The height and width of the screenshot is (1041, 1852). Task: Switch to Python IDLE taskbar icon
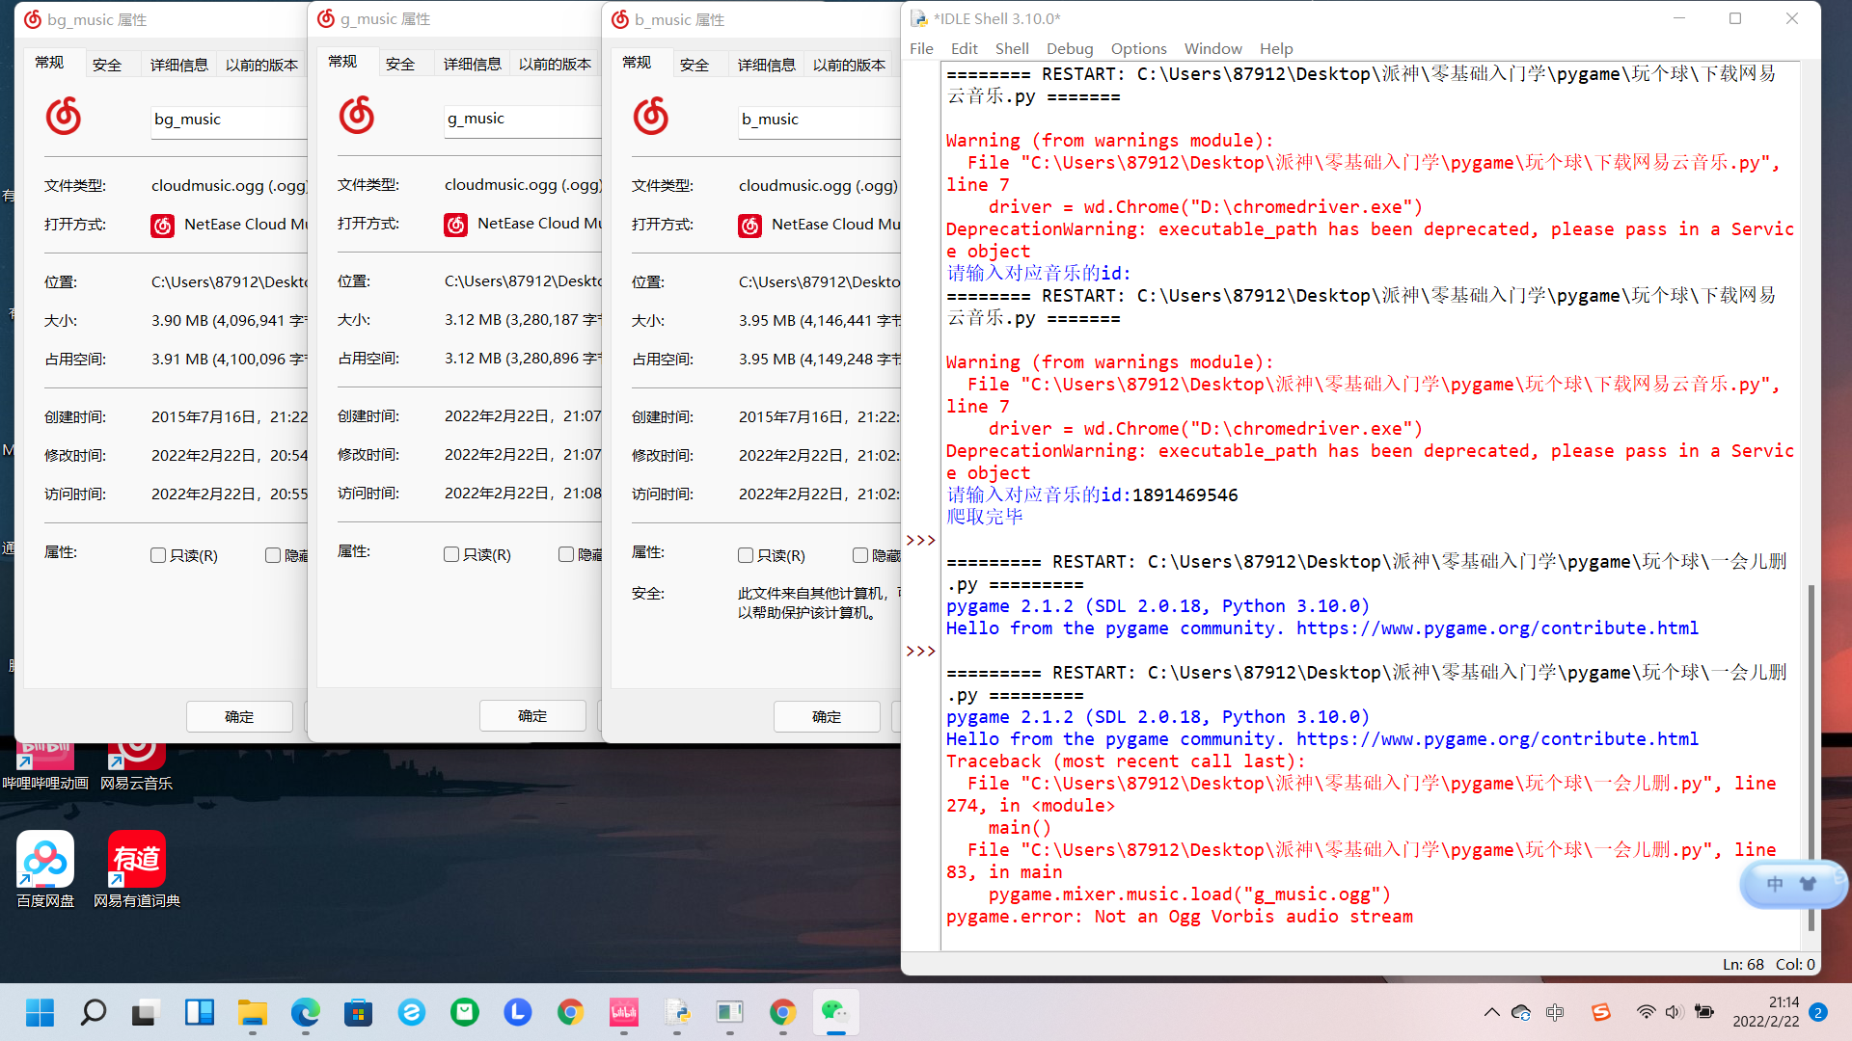click(x=677, y=1012)
